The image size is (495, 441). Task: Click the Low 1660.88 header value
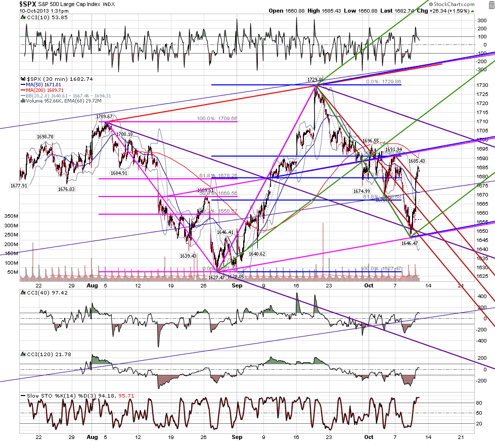coord(361,11)
